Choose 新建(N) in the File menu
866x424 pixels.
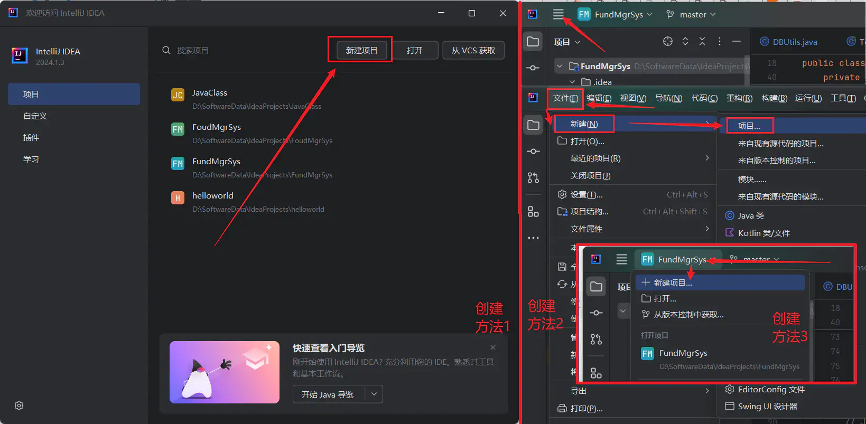[634, 124]
